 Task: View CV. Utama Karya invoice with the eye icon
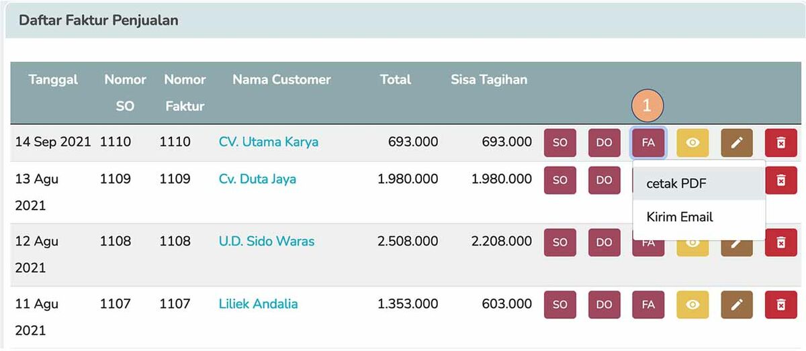tap(692, 142)
